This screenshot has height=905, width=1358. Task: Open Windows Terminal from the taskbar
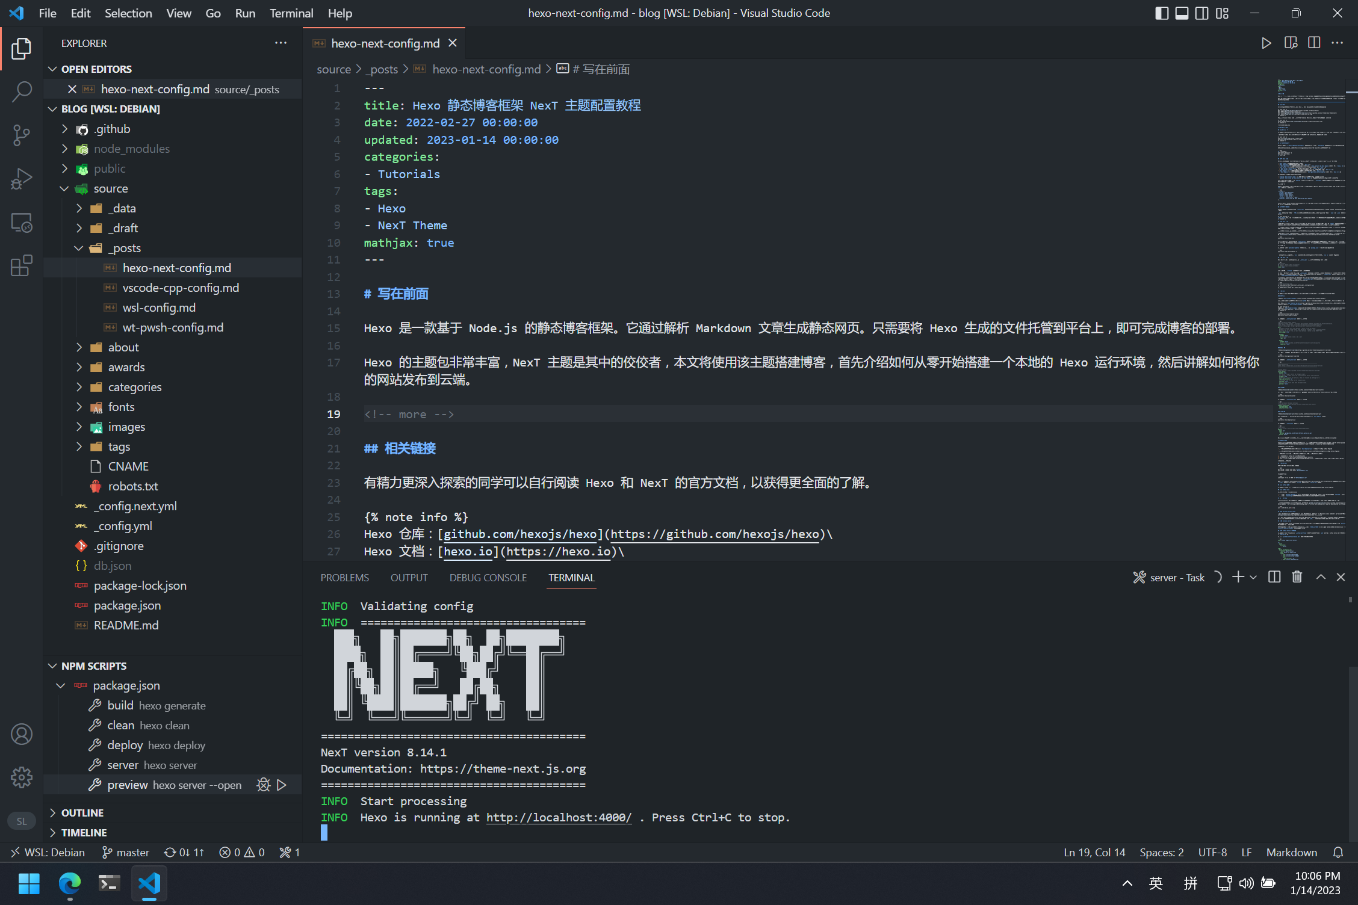(x=110, y=883)
